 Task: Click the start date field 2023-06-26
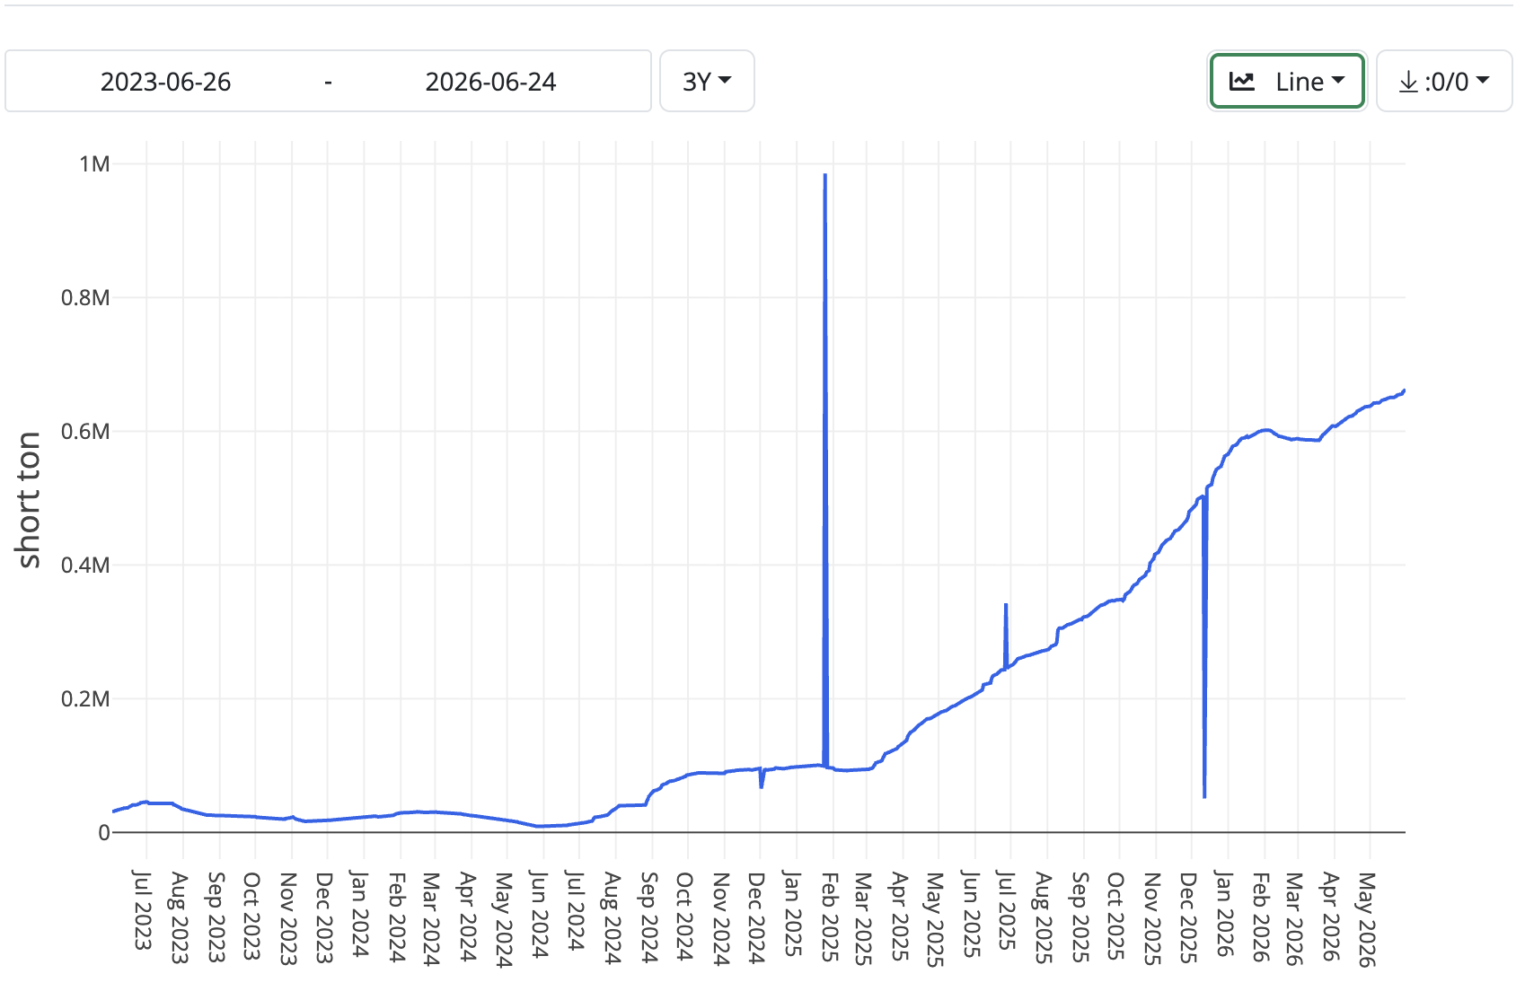point(165,82)
